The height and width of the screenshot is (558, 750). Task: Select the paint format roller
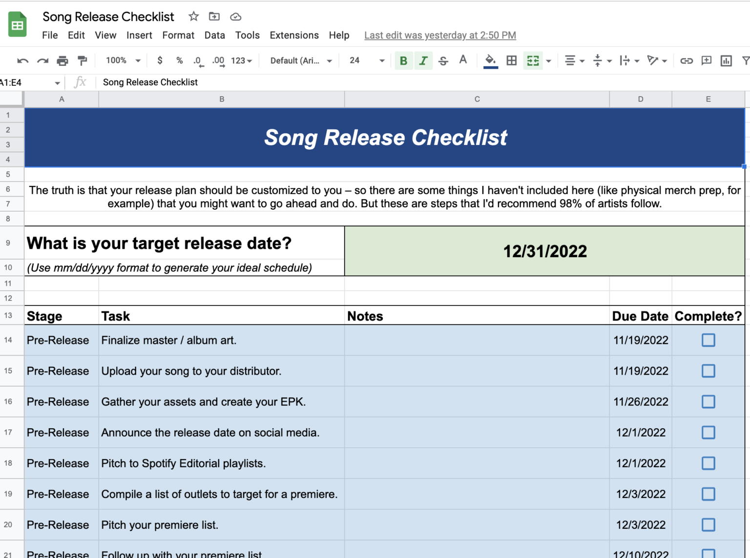[x=83, y=61]
